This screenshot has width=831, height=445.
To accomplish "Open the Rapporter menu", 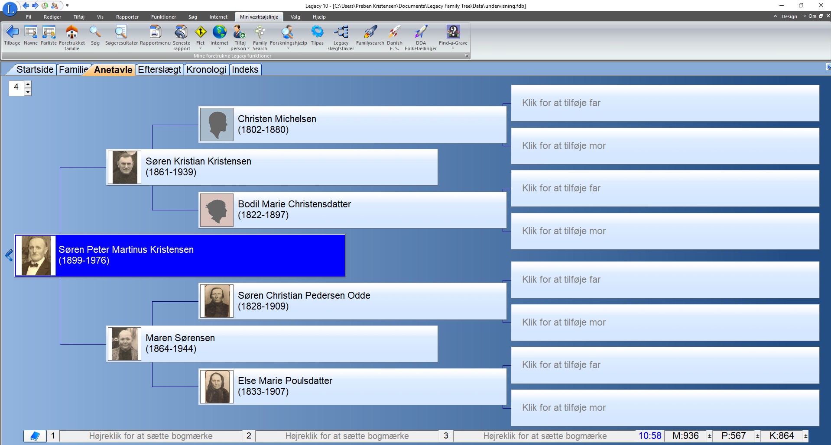I will (x=127, y=17).
